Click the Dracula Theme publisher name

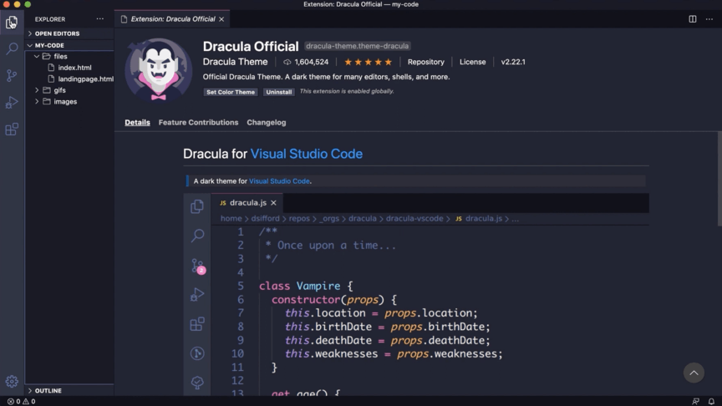pos(236,62)
